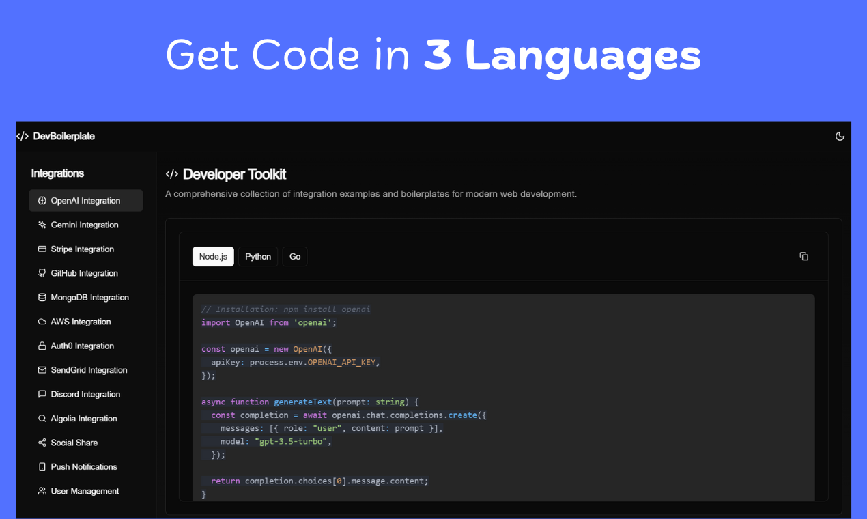Open Algolia Integration label
The height and width of the screenshot is (519, 867).
[x=84, y=419]
